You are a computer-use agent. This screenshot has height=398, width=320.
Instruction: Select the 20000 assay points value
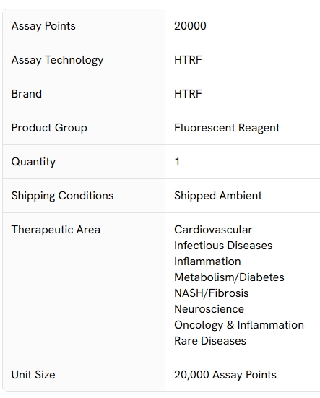pyautogui.click(x=190, y=26)
